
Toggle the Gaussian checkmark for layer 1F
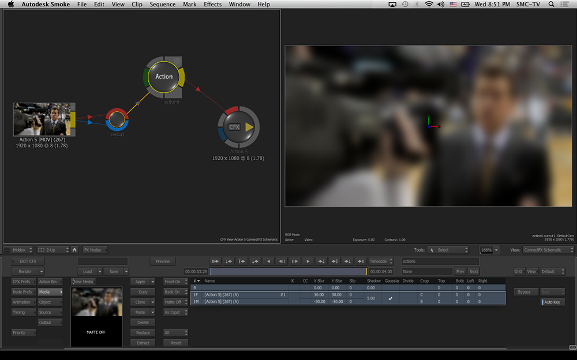pyautogui.click(x=391, y=298)
